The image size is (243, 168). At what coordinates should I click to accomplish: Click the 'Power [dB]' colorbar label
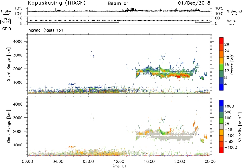coord(232,64)
